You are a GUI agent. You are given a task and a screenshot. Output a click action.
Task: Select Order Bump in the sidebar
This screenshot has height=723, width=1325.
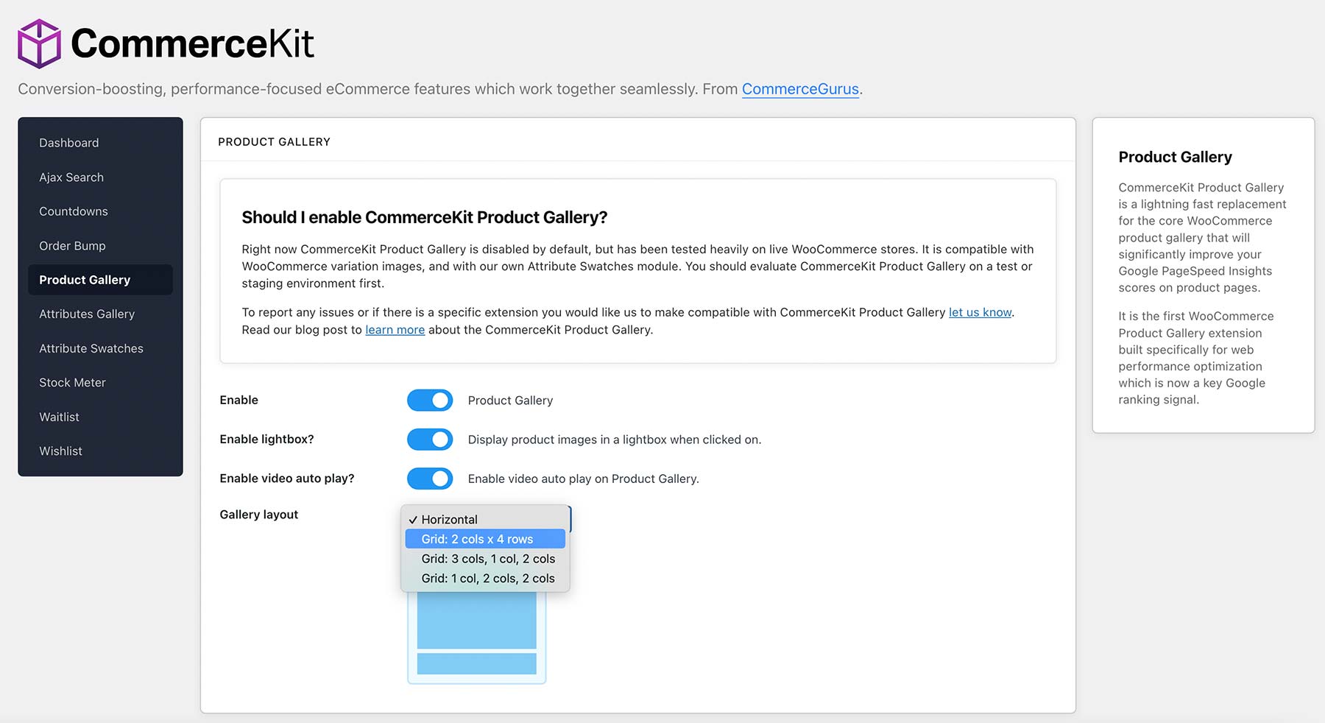tap(72, 246)
